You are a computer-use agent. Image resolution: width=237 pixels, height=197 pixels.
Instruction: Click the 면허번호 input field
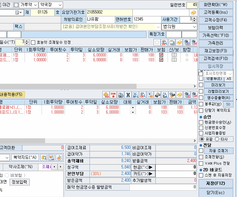tap(147, 20)
